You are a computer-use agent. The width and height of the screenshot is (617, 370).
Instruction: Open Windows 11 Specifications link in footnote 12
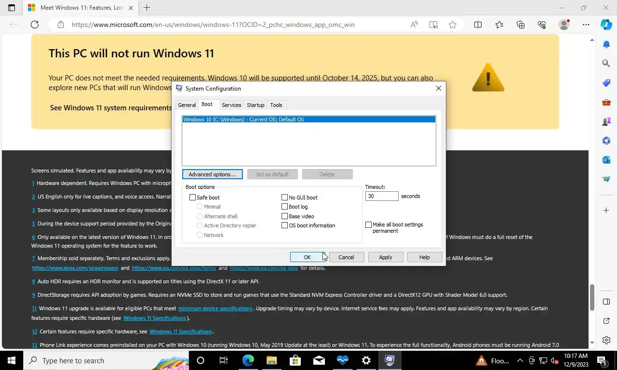[181, 331]
